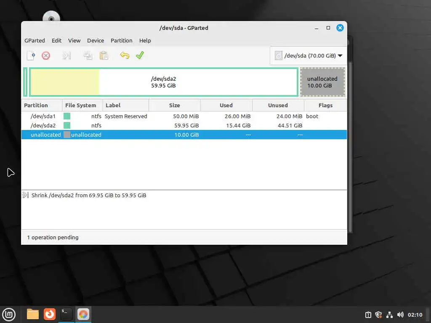Delete selected partition using red X icon
The image size is (431, 323).
coord(46,56)
